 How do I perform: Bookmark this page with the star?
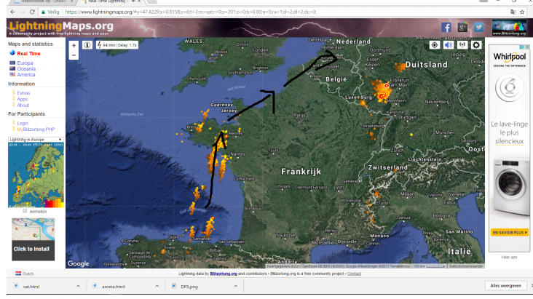[524, 12]
